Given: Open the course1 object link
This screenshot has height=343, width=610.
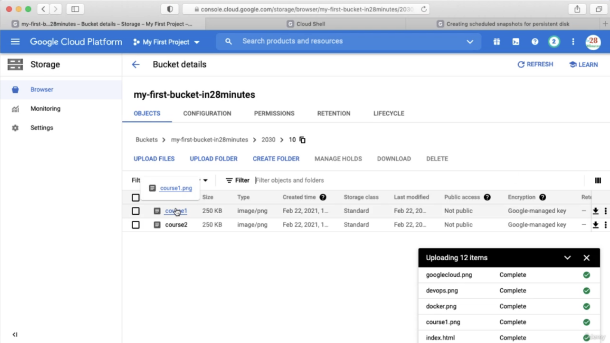Looking at the screenshot, I should coord(176,211).
